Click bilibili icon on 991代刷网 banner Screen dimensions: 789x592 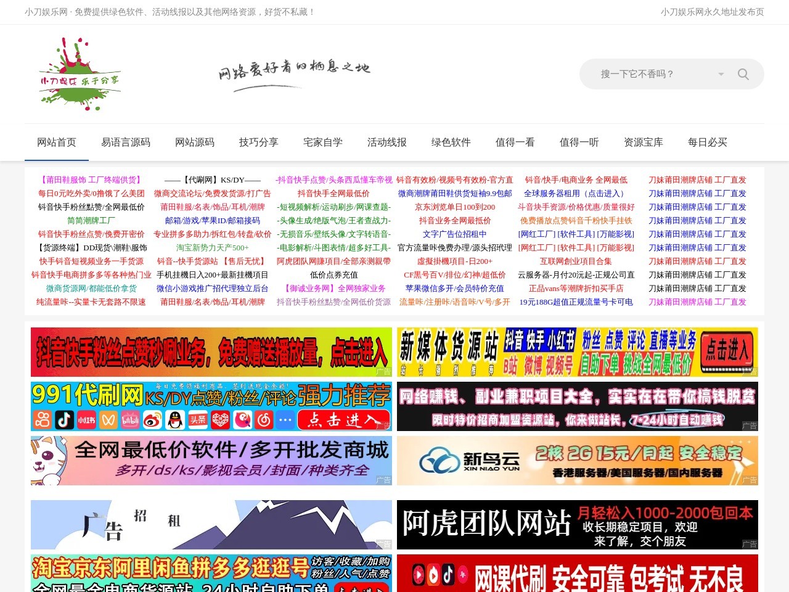[131, 420]
